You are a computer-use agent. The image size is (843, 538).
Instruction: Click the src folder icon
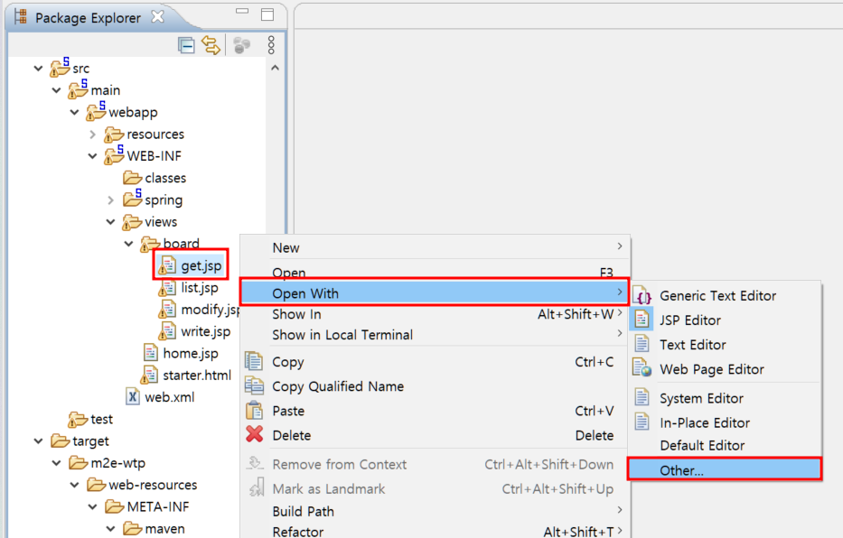click(x=60, y=67)
